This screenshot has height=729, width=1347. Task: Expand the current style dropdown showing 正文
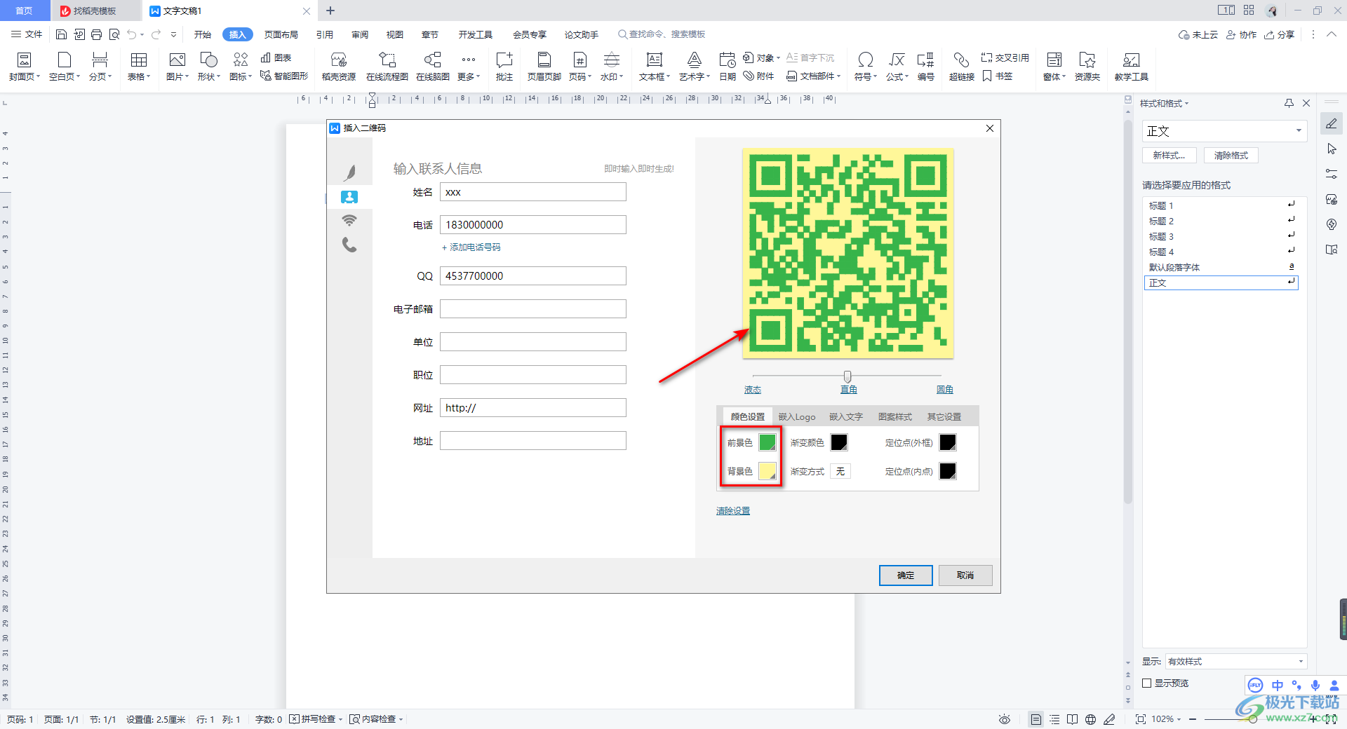point(1299,131)
